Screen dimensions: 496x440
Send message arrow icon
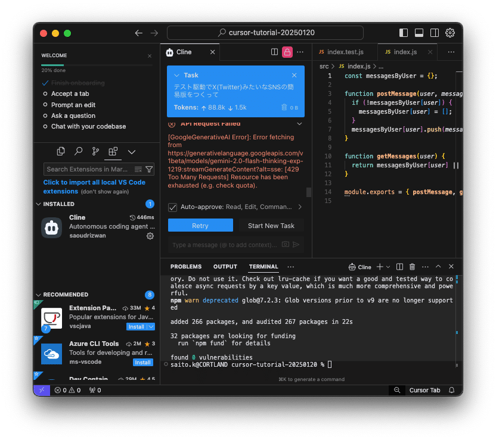[296, 245]
